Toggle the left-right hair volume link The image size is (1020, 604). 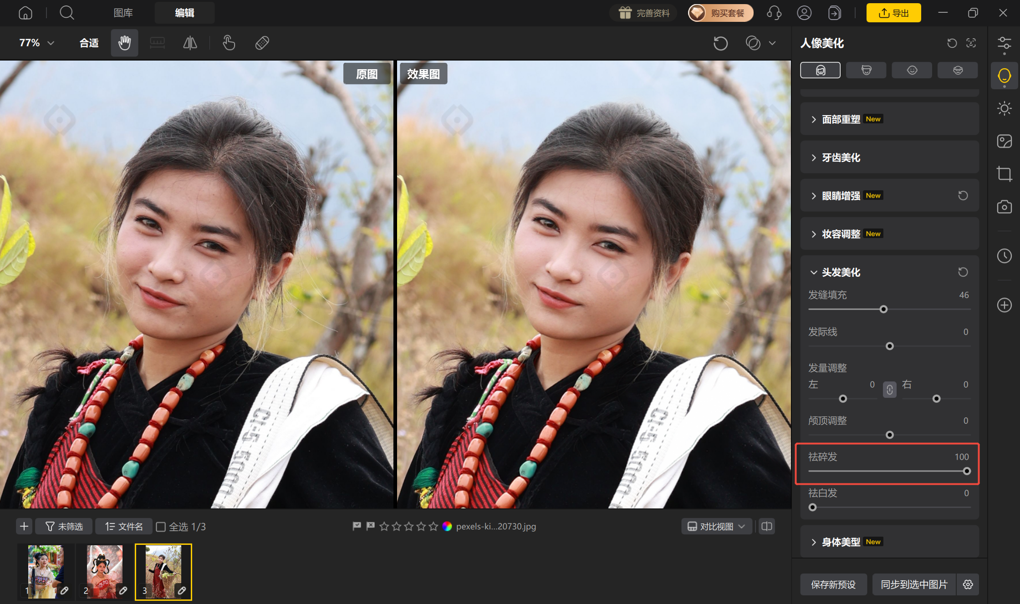click(x=889, y=390)
